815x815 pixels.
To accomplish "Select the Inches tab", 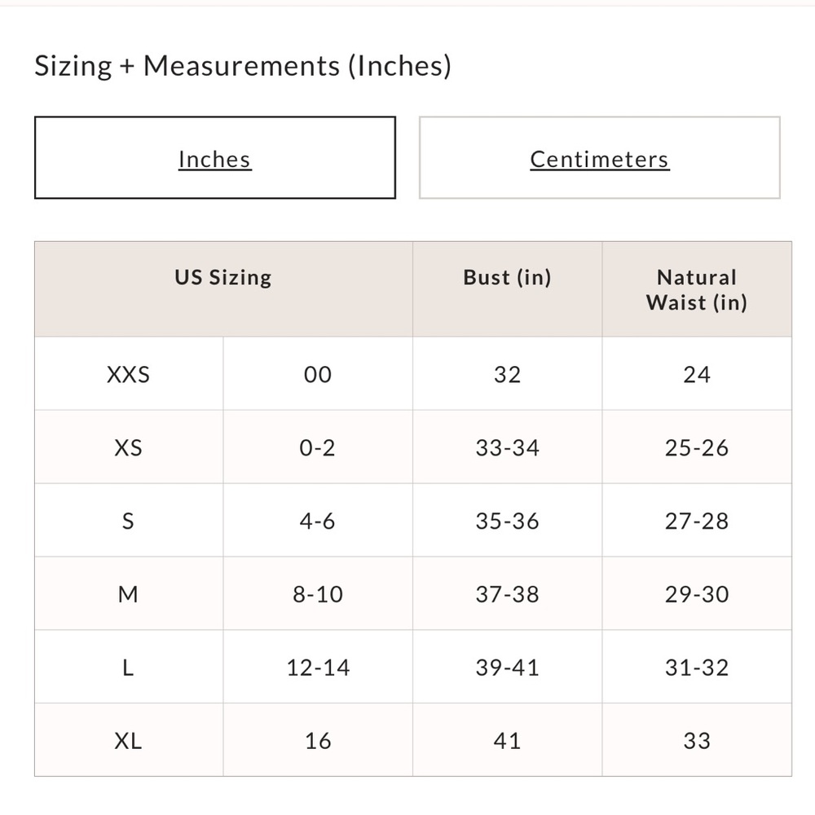I will coord(214,157).
